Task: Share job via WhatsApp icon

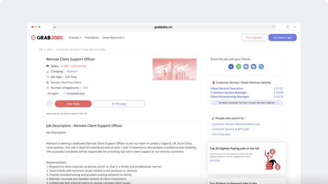Action: (239, 66)
